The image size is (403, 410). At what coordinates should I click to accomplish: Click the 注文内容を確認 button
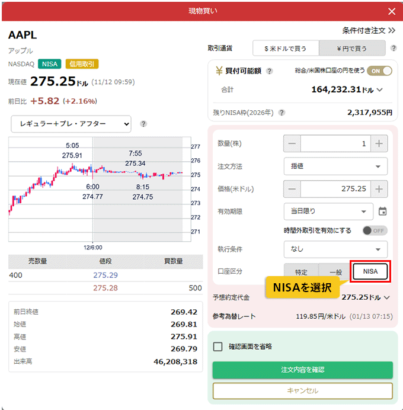click(302, 370)
